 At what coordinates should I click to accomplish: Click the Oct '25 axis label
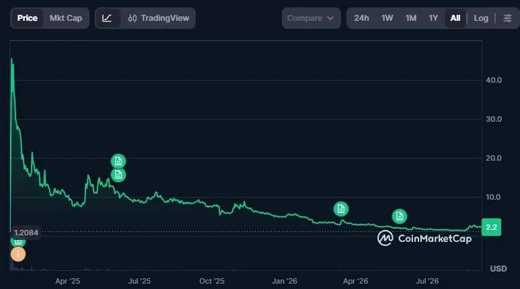pyautogui.click(x=212, y=281)
